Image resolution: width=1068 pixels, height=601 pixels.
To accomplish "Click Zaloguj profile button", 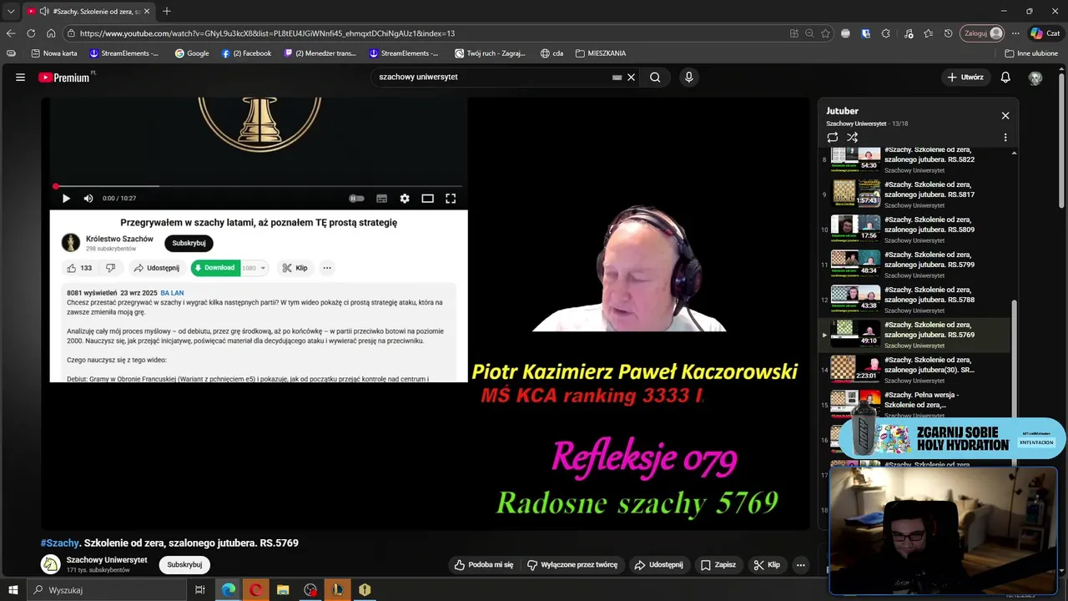I will (983, 33).
